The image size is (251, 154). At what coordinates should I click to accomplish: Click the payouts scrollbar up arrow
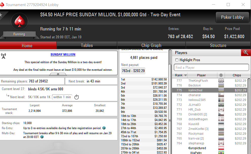point(170,51)
